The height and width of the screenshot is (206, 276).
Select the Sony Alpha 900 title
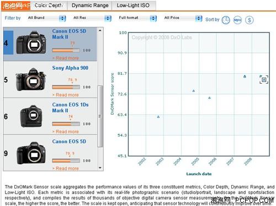click(x=70, y=68)
